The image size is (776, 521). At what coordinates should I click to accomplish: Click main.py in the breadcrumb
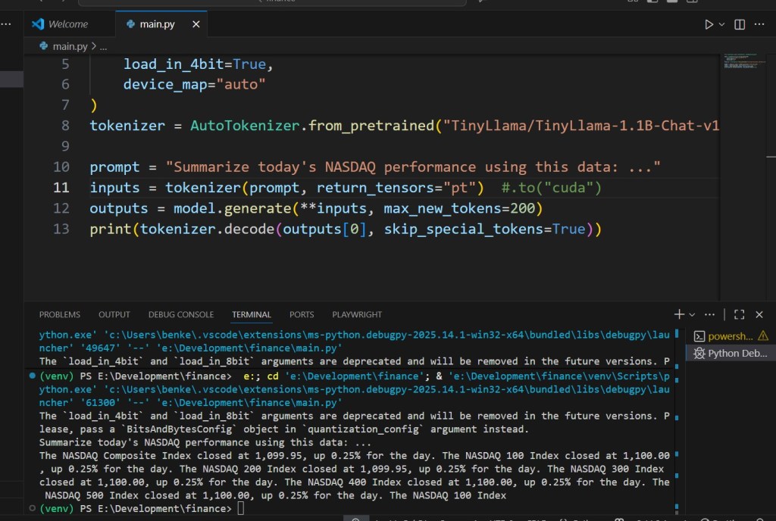tap(70, 46)
